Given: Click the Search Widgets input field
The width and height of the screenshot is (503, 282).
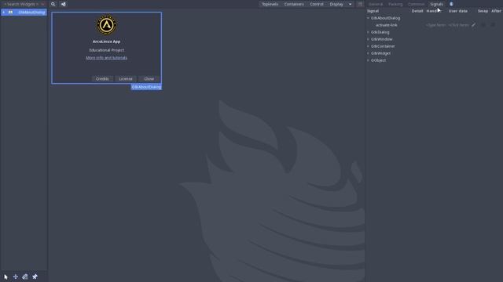Looking at the screenshot, I should pyautogui.click(x=24, y=4).
